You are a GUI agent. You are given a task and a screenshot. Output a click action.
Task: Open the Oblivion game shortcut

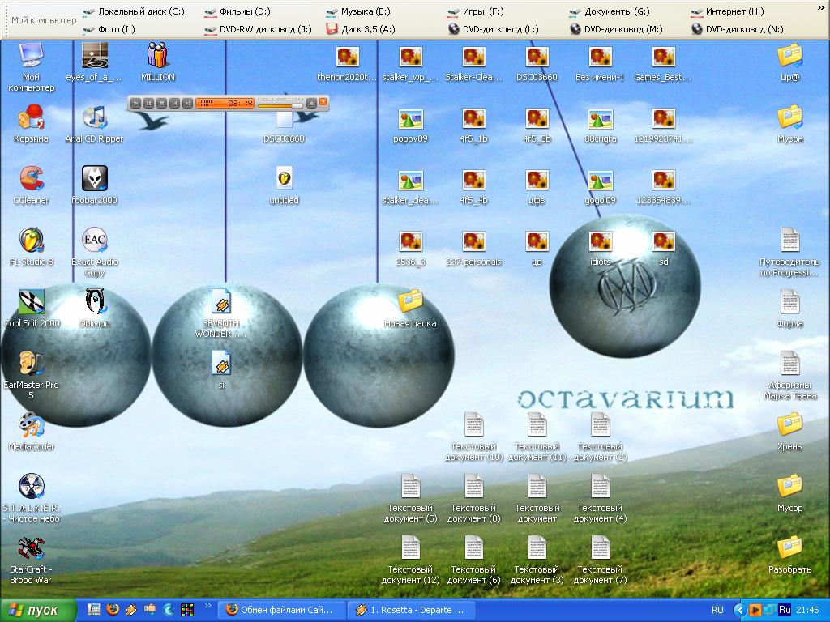[95, 303]
